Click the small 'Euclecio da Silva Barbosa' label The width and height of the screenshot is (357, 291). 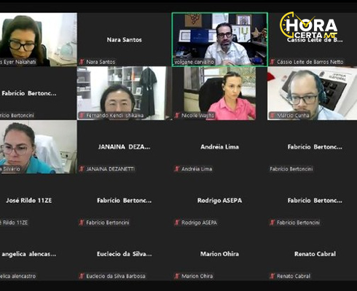(116, 276)
